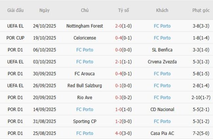Select the Ngày column header

pos(44,10)
